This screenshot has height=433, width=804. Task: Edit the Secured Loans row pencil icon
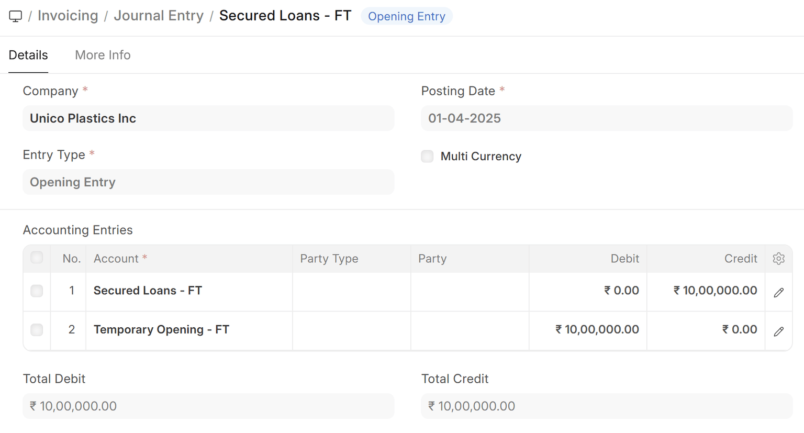click(x=778, y=292)
